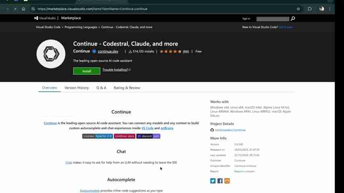Click the Sign in link

tap(246, 18)
